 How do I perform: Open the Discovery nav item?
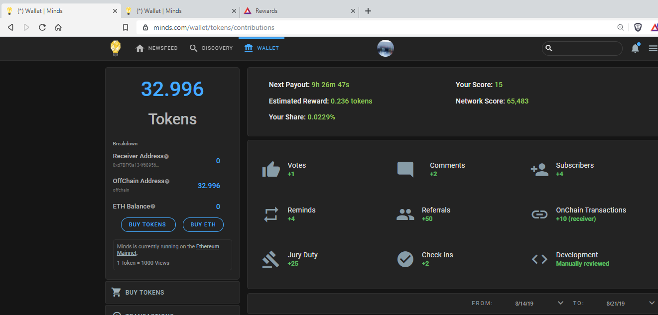211,48
